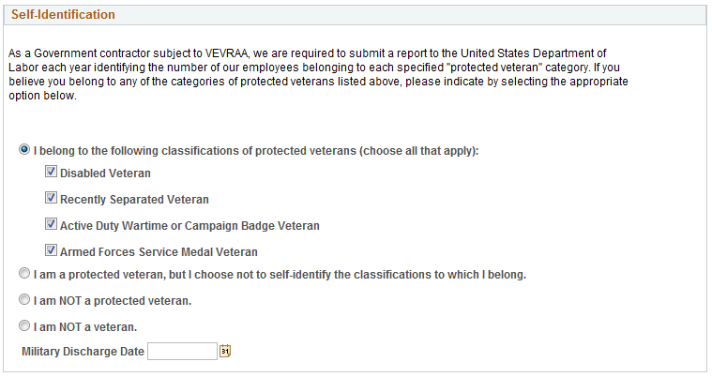Screen dimensions: 712x377
Task: Focus the Military Discharge Date input field
Action: coord(183,351)
